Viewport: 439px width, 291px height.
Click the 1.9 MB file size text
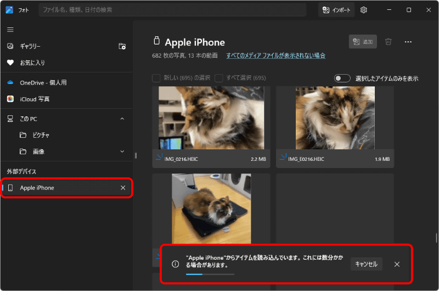click(x=382, y=159)
